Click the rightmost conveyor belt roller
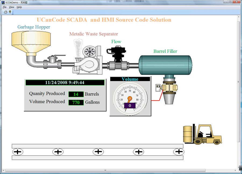This screenshot has height=174, width=242. (x=179, y=152)
